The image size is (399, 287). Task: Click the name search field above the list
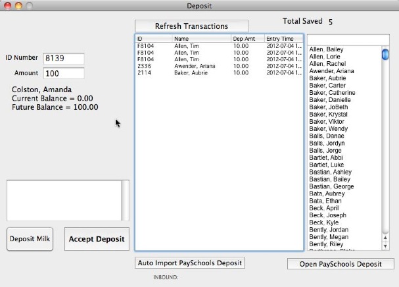pyautogui.click(x=348, y=39)
